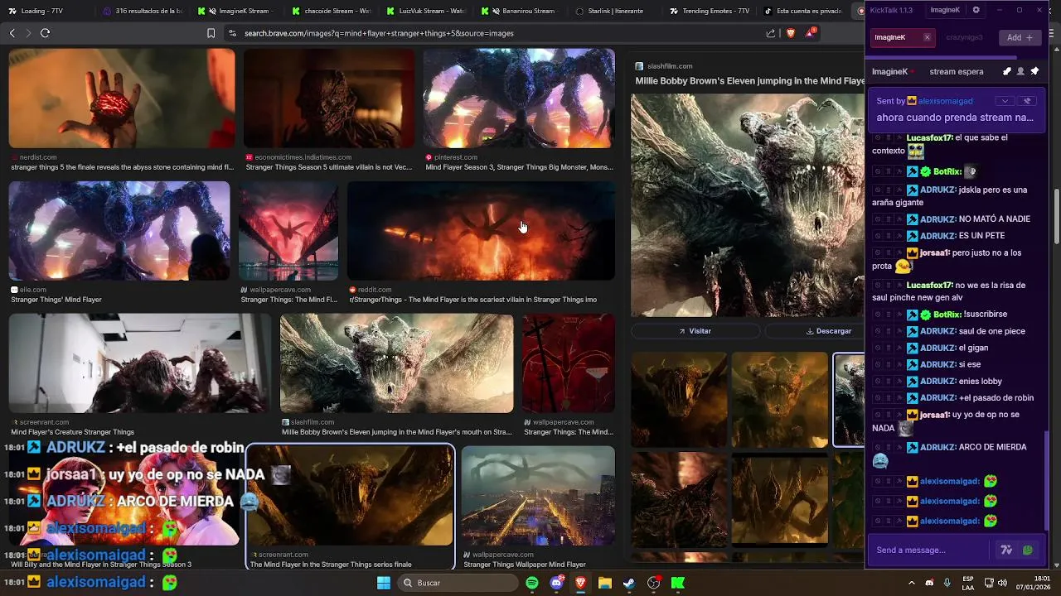Open the chatters user list icon
Viewport: 1061px width, 596px height.
(1020, 71)
